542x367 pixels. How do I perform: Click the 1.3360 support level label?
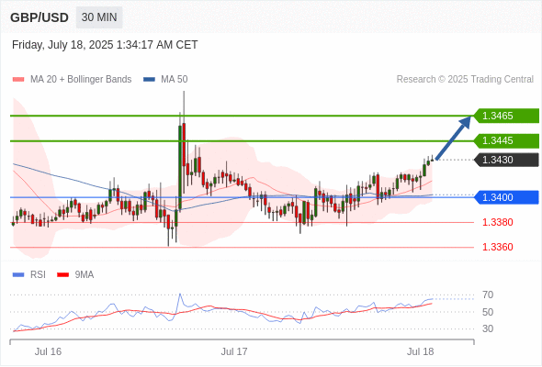pos(497,247)
